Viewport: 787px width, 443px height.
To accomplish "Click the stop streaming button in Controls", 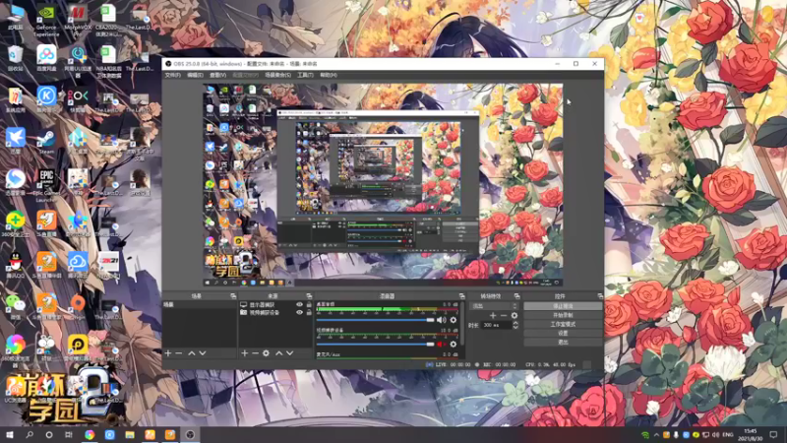I will tap(563, 306).
